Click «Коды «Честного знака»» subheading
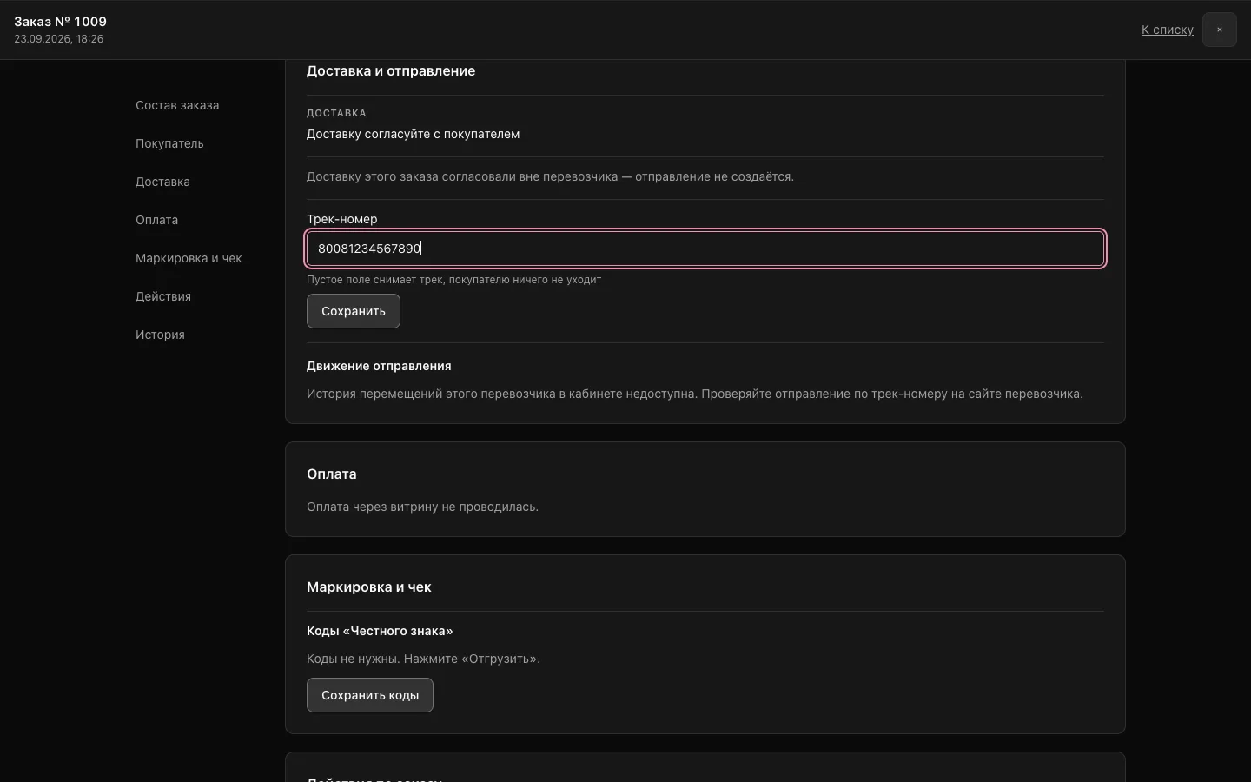 (380, 631)
